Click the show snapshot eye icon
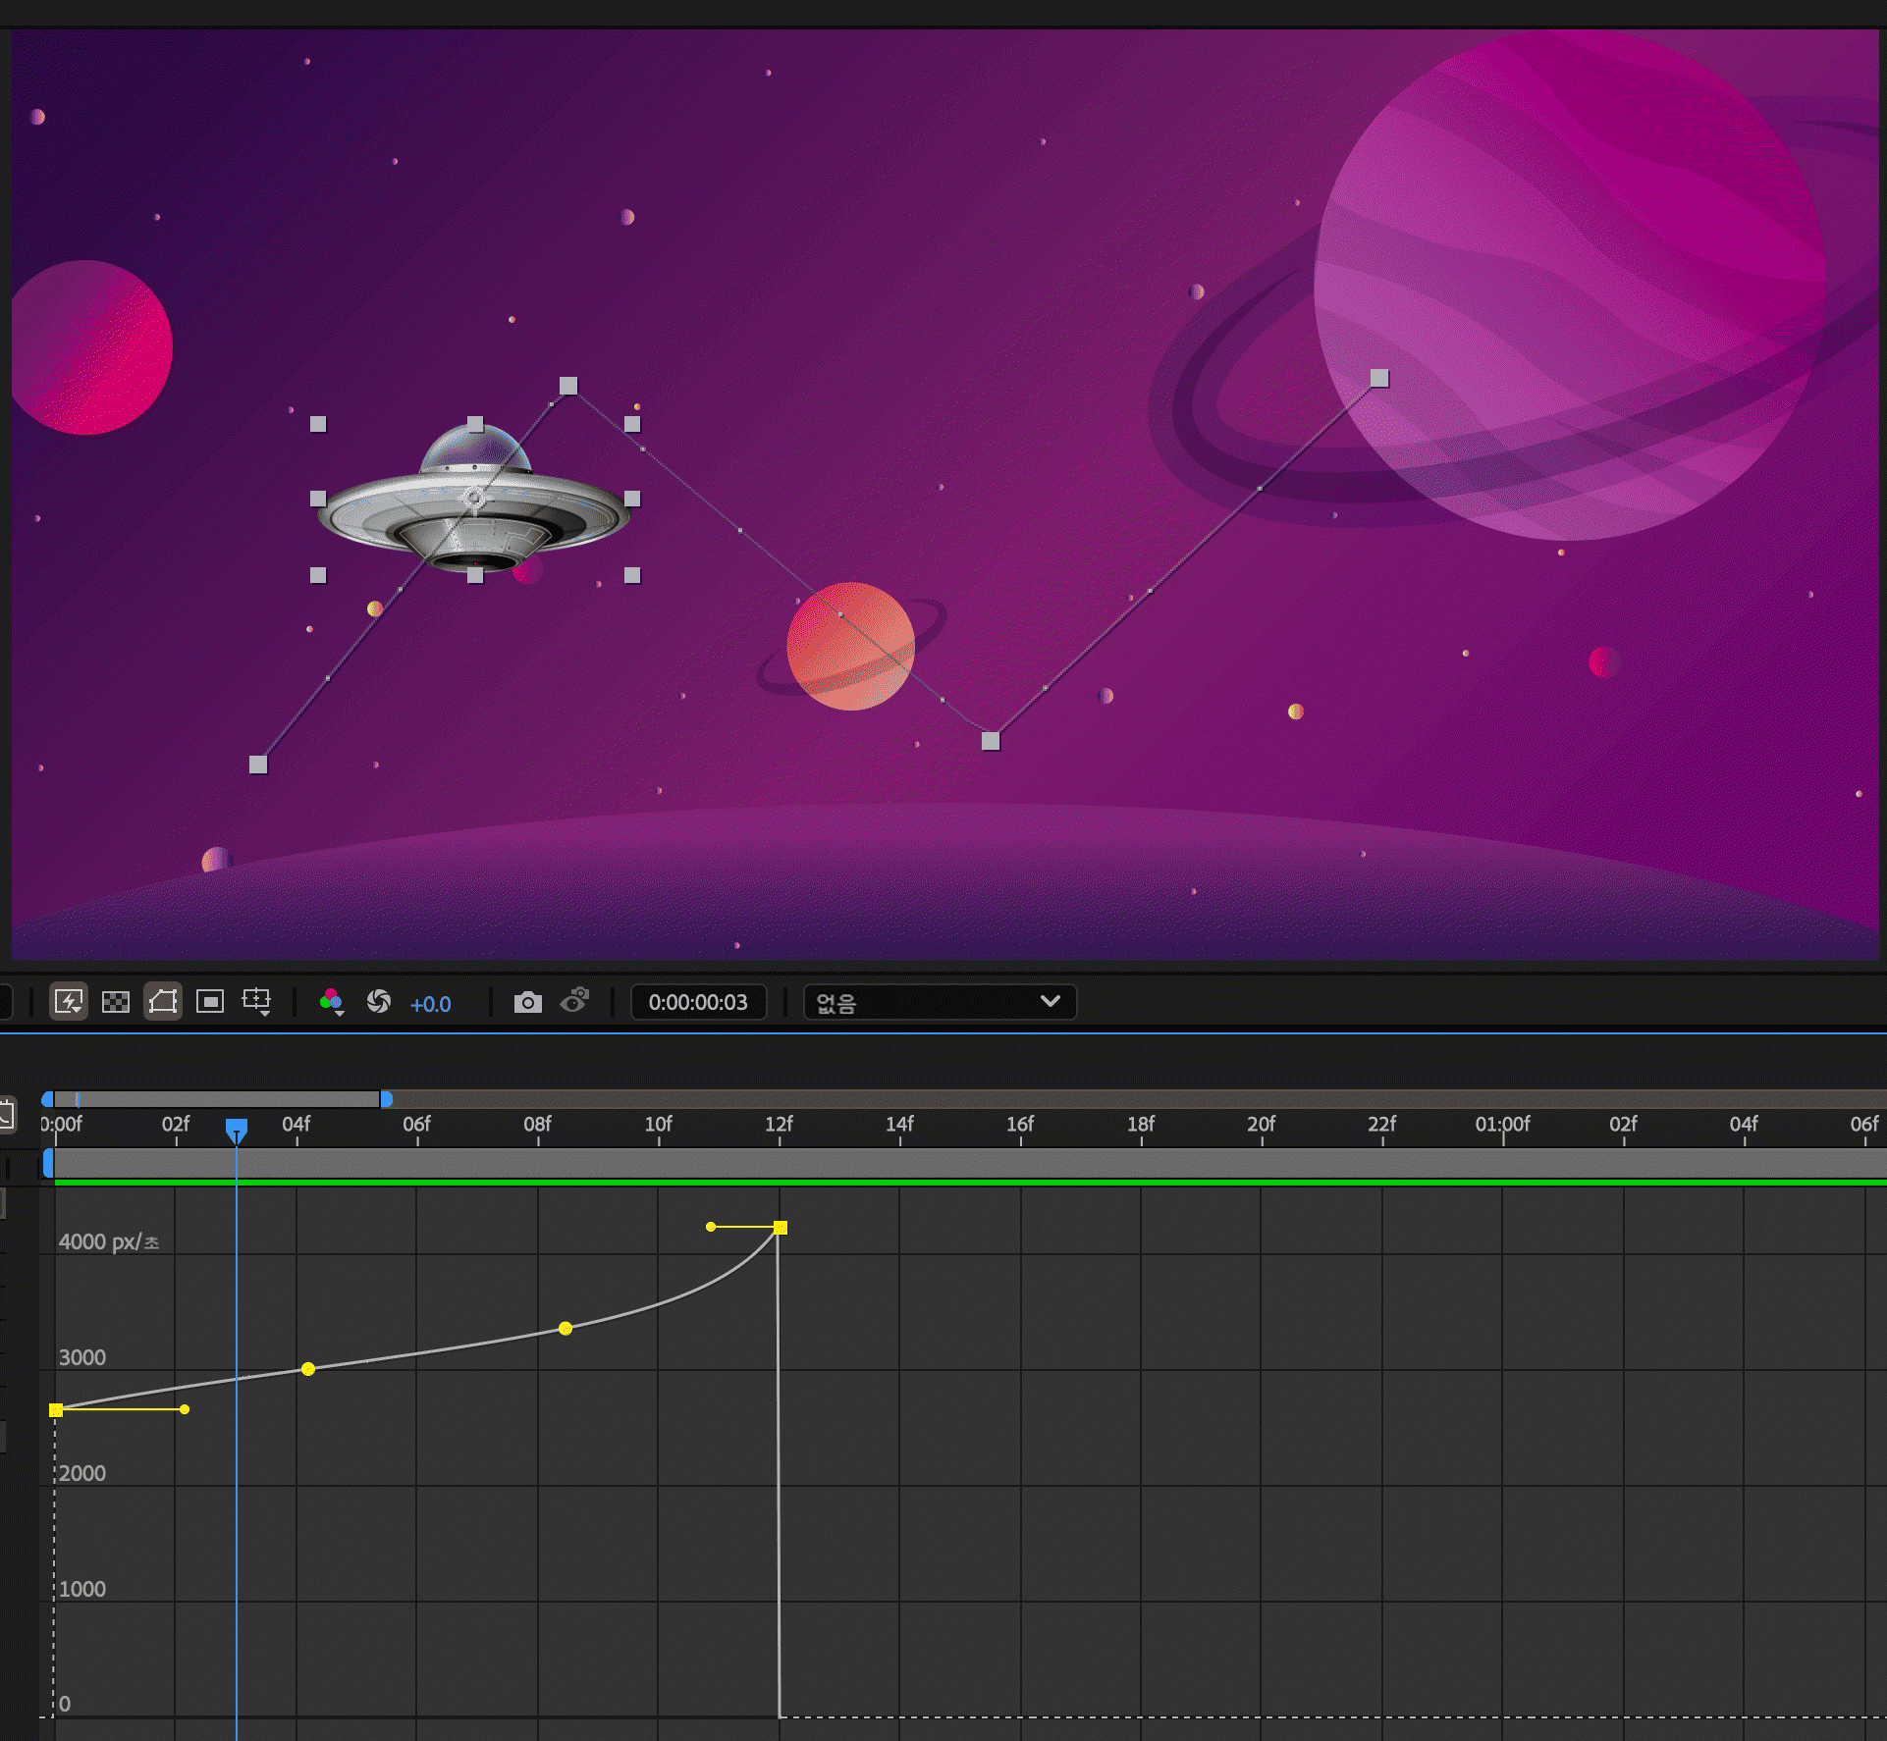Viewport: 1887px width, 1741px height. pos(574,1002)
